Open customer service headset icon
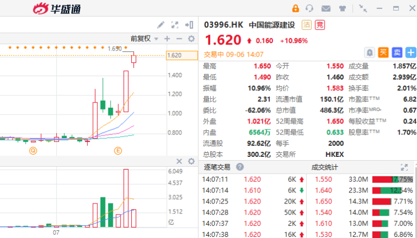This screenshot has width=417, height=238. tap(310, 8)
